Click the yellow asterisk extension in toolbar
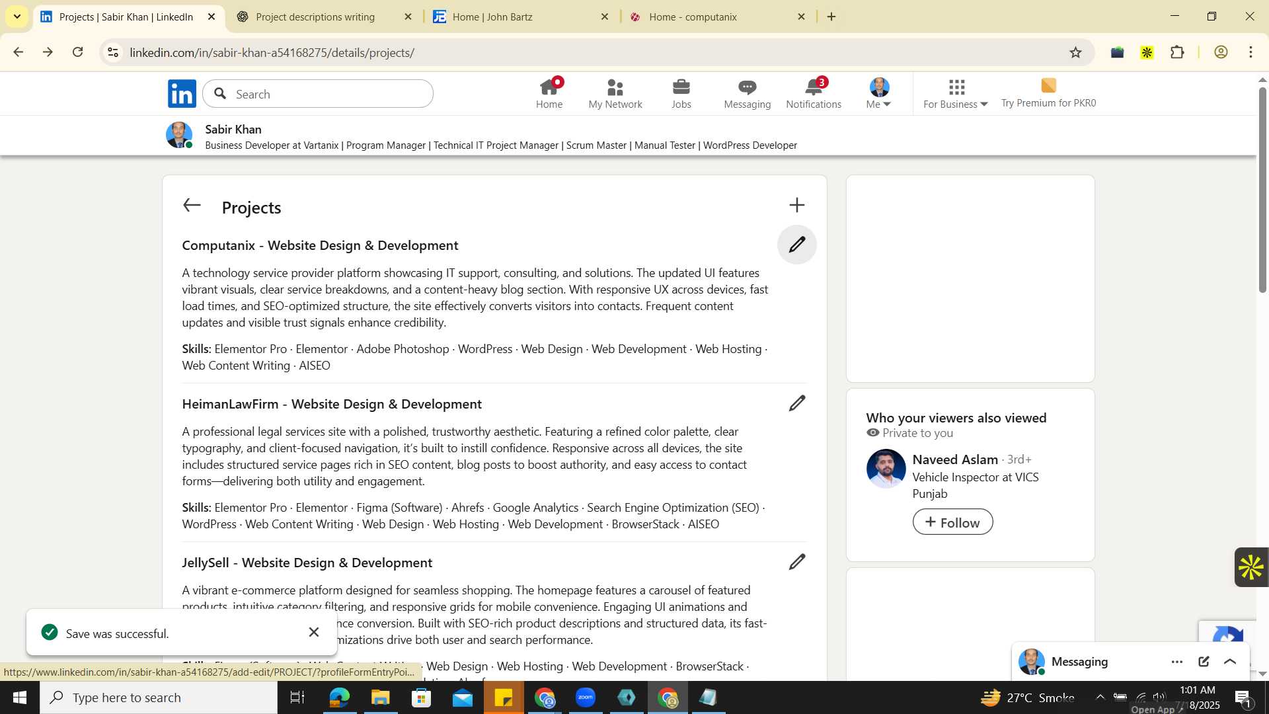1269x714 pixels. 1147,52
